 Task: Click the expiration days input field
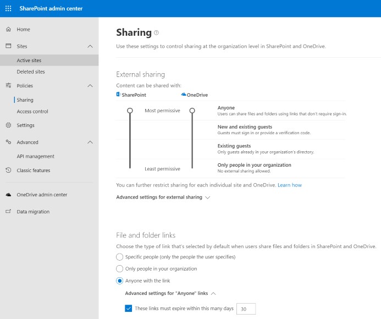pyautogui.click(x=246, y=309)
